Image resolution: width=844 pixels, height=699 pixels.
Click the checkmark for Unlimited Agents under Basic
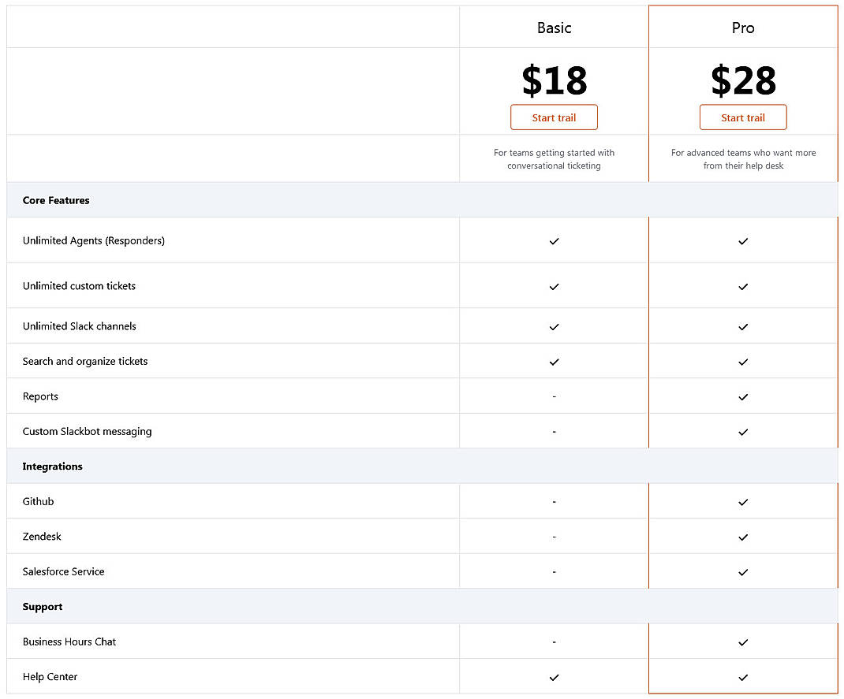(x=554, y=241)
